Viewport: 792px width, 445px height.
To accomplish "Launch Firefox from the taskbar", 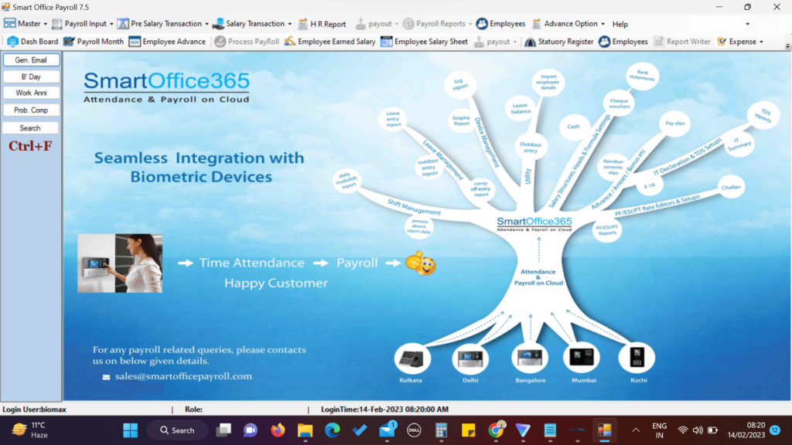I will coord(278,430).
